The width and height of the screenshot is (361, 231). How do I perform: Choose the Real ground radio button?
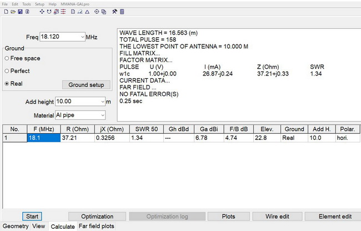(6, 84)
